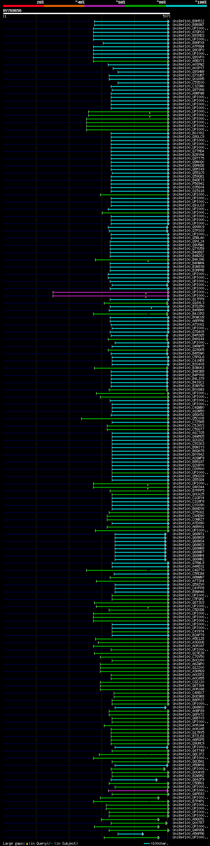Screen dimensions: 210x846
Task: Select the UniRef100_B8NIY3 label
Action: coord(188,448)
